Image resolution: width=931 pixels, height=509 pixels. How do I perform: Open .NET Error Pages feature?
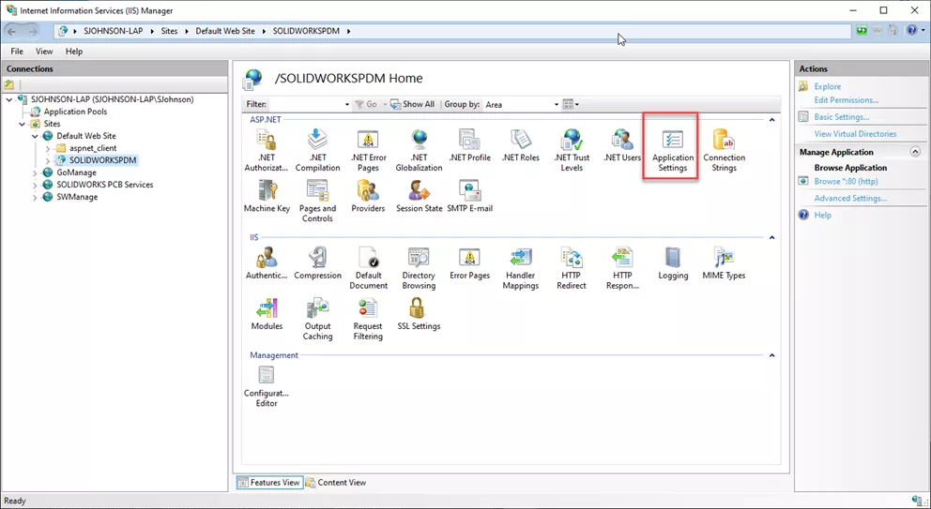pyautogui.click(x=368, y=150)
